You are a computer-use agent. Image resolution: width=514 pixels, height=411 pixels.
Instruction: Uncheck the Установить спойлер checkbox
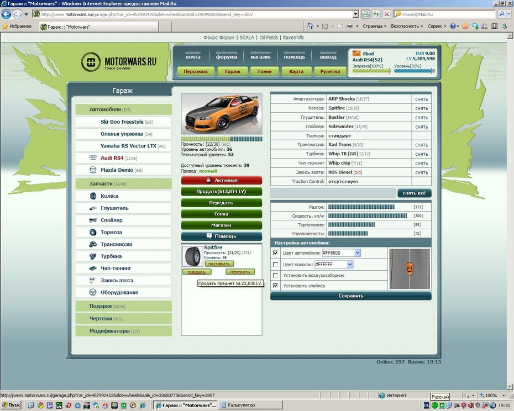275,286
